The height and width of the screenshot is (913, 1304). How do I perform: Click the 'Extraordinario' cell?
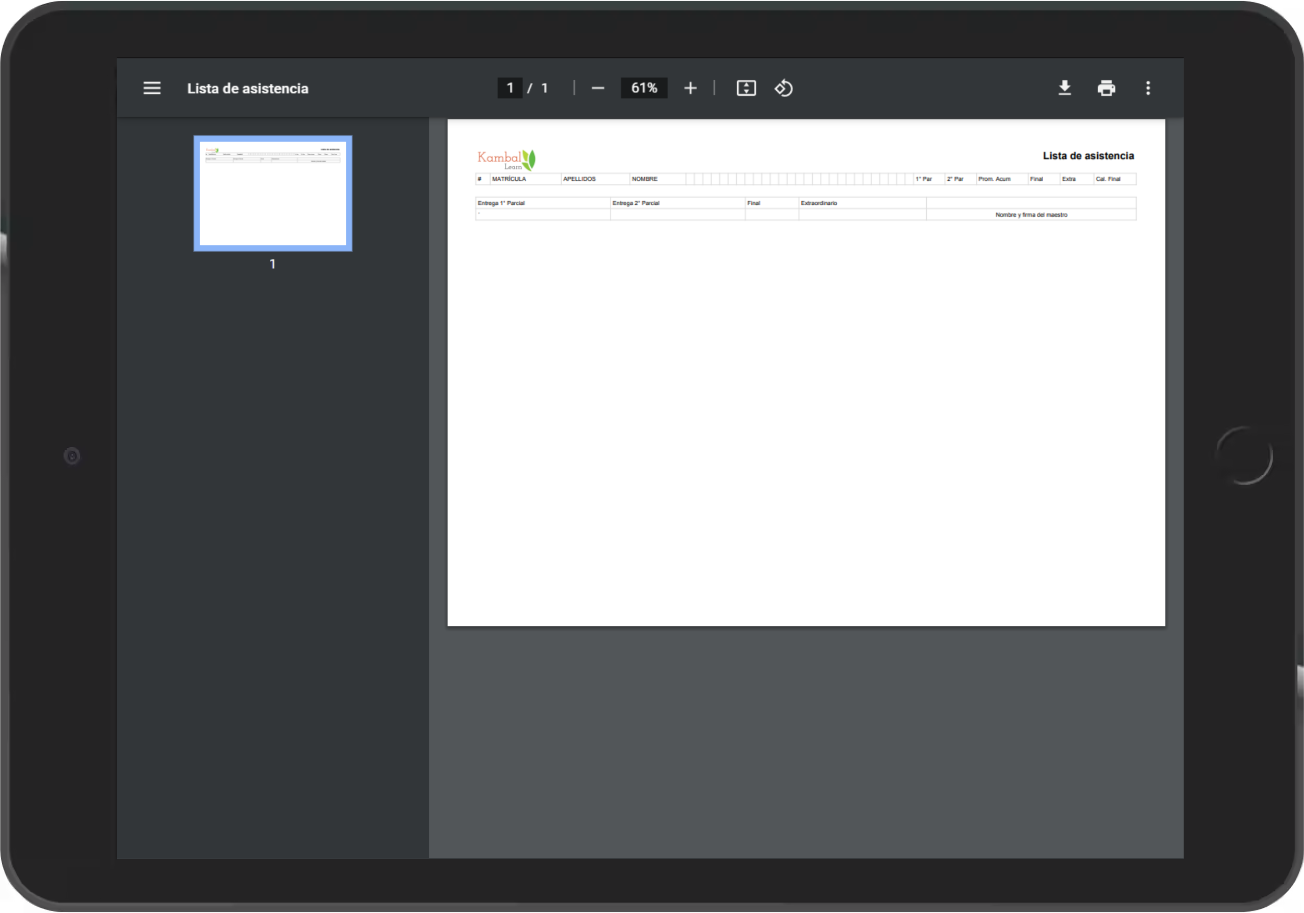pos(862,203)
